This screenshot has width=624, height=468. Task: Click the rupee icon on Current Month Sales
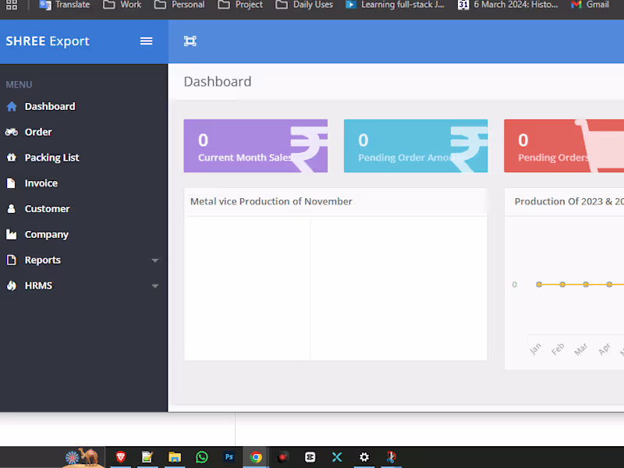pyautogui.click(x=308, y=148)
